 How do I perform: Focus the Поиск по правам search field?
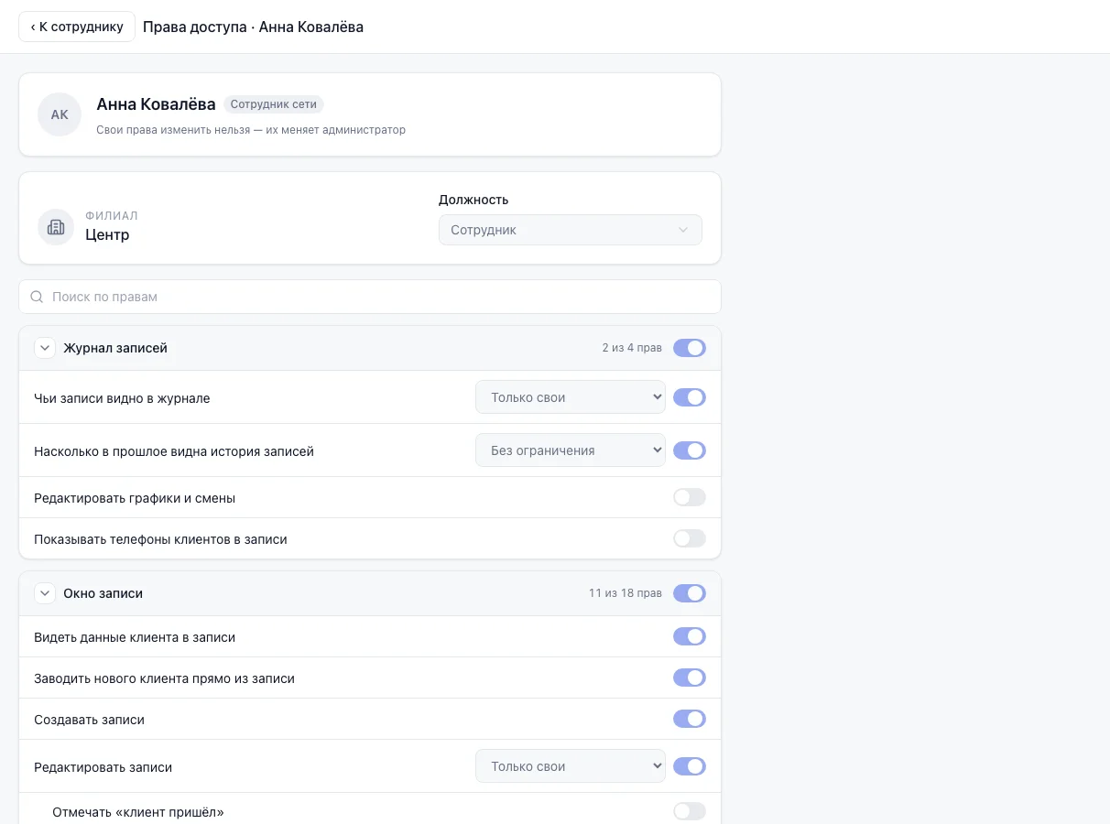370,297
